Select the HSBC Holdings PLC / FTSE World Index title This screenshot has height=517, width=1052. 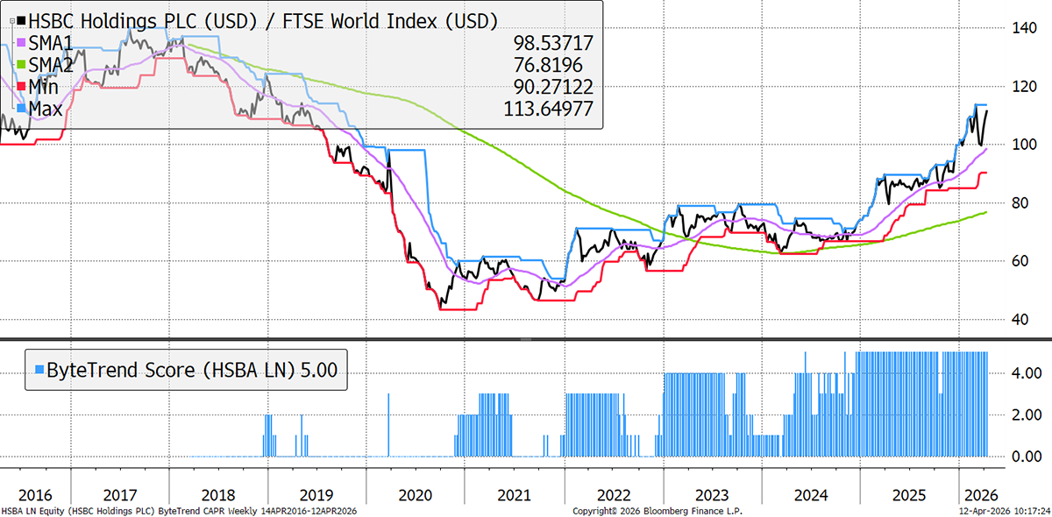click(x=264, y=19)
